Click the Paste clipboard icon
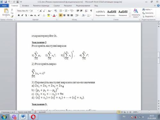 click(x=6, y=11)
